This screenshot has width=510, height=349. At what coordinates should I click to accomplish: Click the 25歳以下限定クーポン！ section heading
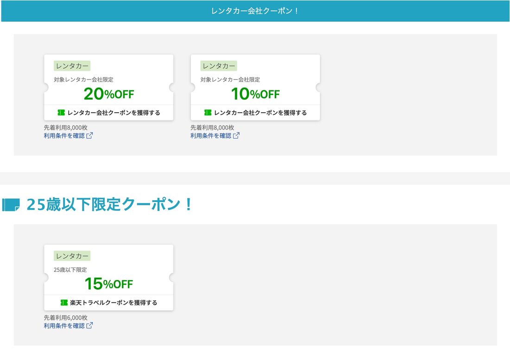(109, 204)
